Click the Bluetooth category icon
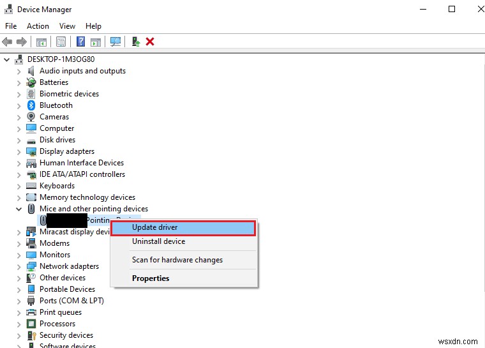Screen dimensions: 485x348 coord(31,105)
